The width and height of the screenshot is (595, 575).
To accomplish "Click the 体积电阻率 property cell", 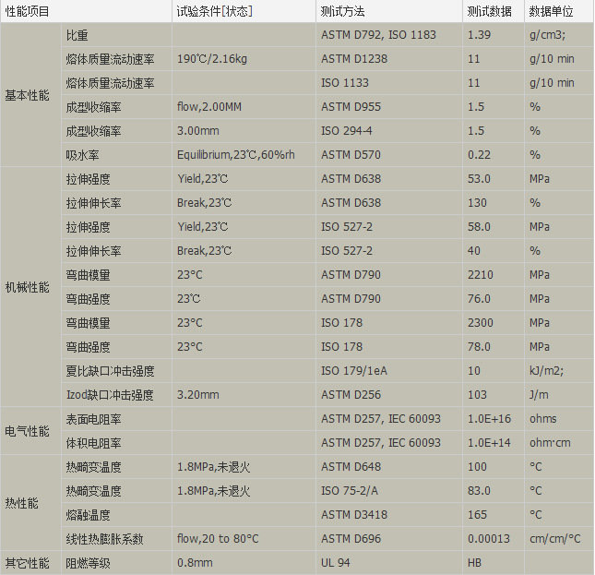I will coord(116,442).
